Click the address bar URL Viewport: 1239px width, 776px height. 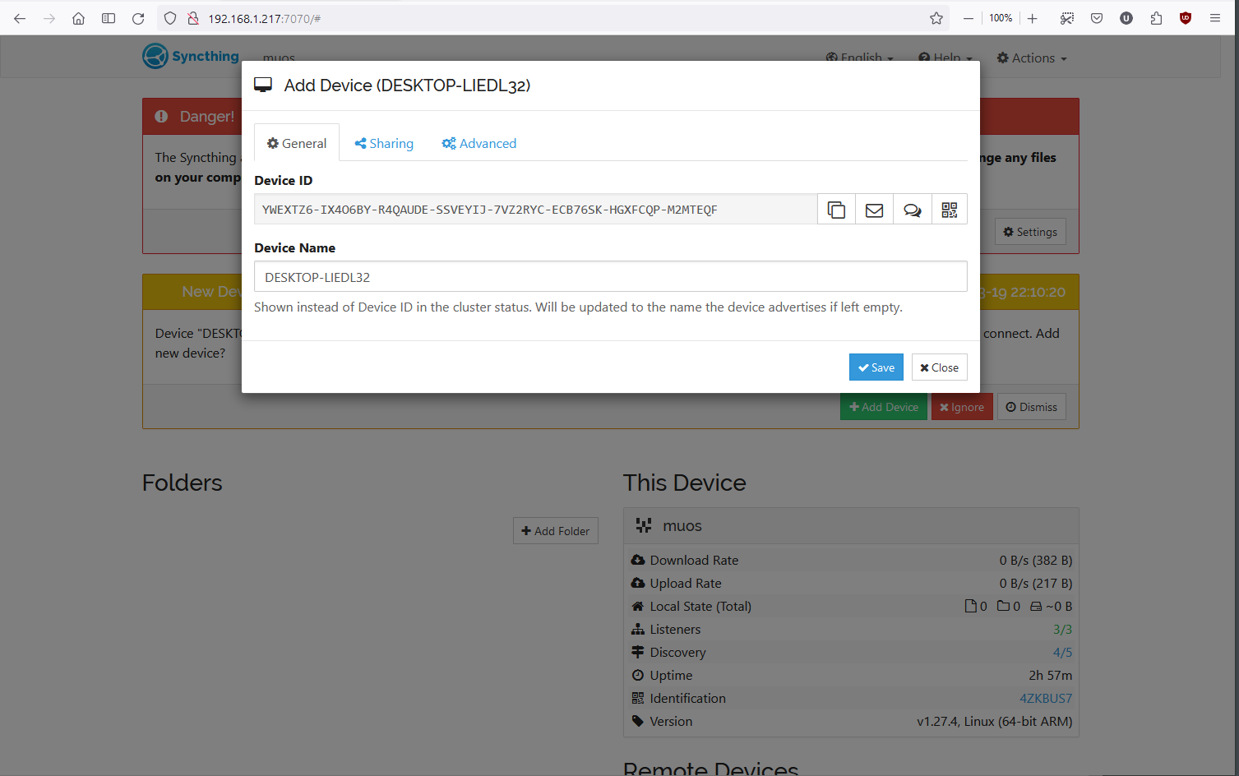point(264,18)
